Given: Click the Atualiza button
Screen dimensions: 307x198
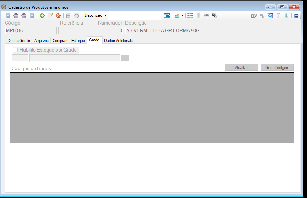Looking at the screenshot, I should (x=241, y=68).
